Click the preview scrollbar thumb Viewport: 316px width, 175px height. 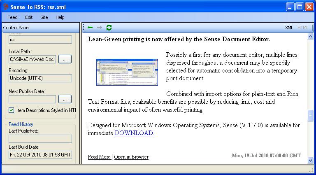310,115
